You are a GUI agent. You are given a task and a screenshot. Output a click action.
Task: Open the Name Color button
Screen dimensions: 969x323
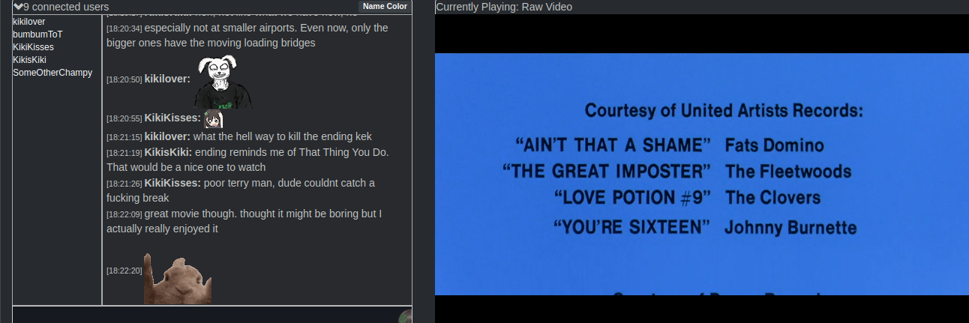(385, 6)
